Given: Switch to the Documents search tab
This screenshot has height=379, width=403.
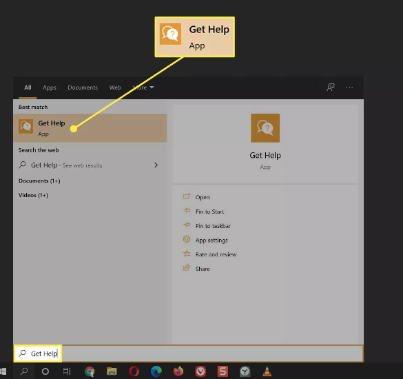Looking at the screenshot, I should (x=83, y=88).
